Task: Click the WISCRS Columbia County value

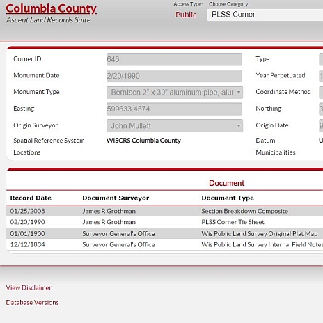Action: click(x=143, y=141)
